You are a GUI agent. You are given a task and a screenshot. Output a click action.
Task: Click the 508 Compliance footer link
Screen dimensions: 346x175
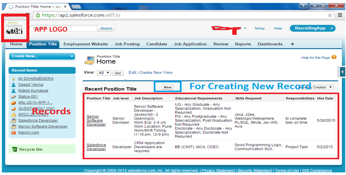[x=317, y=171]
